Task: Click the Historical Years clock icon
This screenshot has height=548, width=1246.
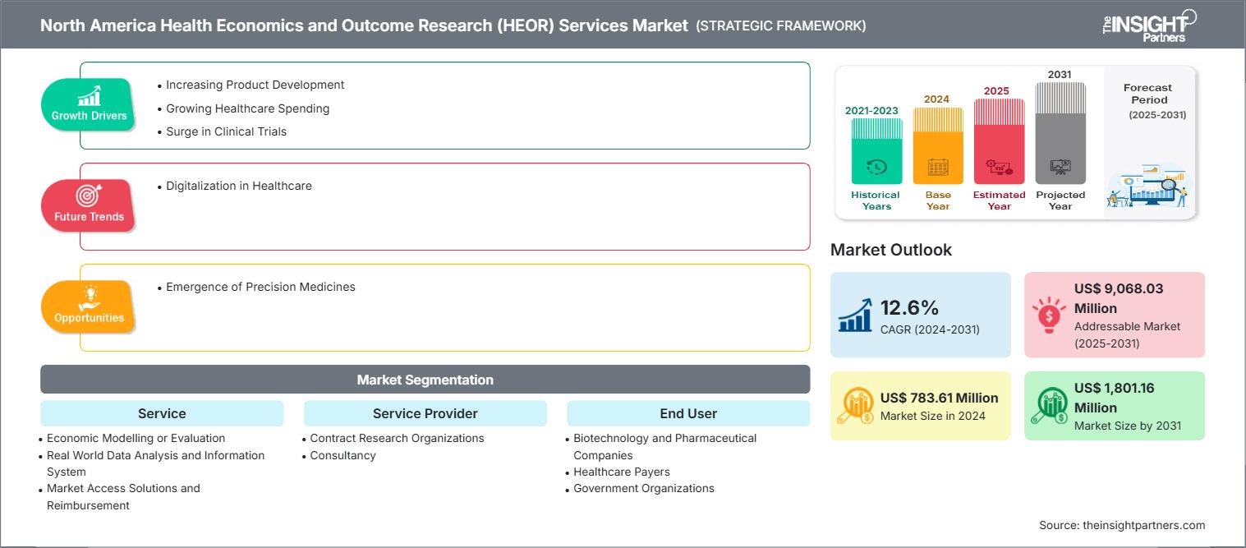Action: (876, 167)
